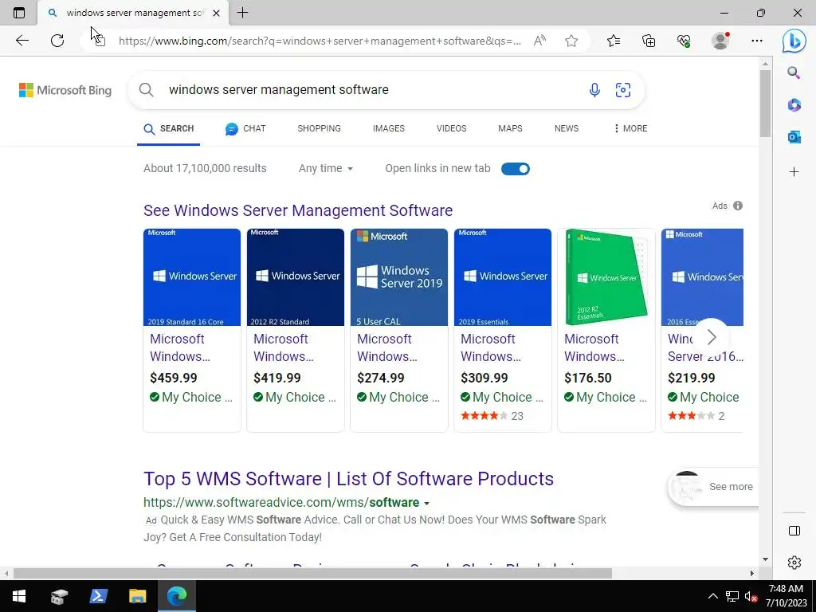The image size is (816, 612).
Task: Open a new browser tab
Action: [x=242, y=13]
